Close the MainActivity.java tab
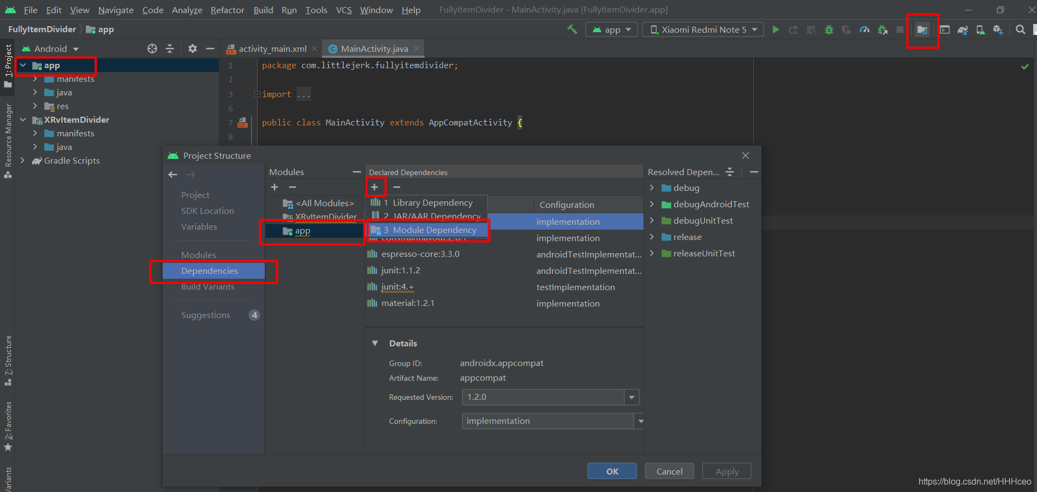 pyautogui.click(x=416, y=49)
